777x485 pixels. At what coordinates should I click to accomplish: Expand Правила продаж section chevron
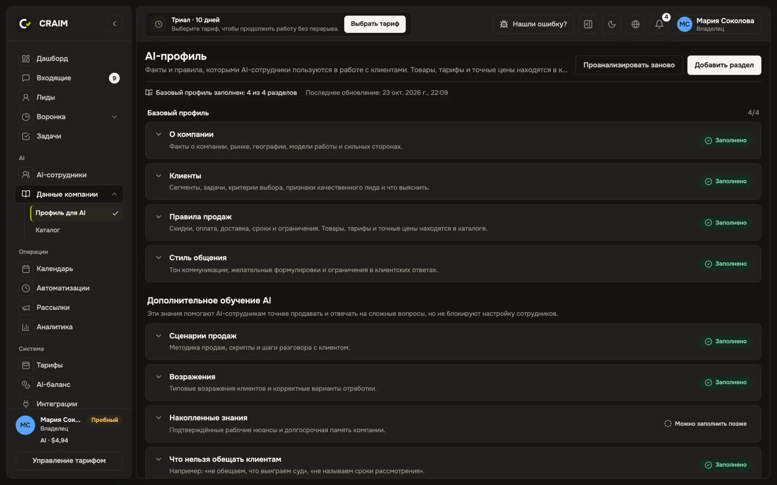pyautogui.click(x=158, y=217)
